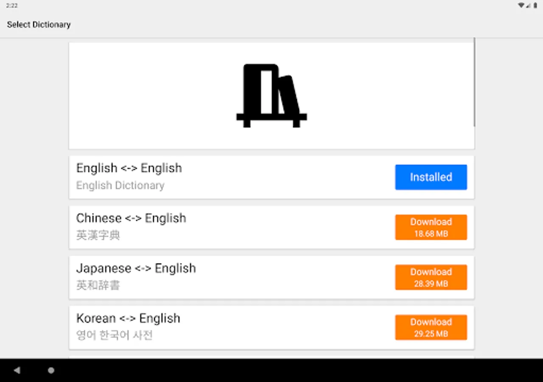This screenshot has height=382, width=543.
Task: Tap the Wi-Fi status bar icon
Action: click(521, 6)
